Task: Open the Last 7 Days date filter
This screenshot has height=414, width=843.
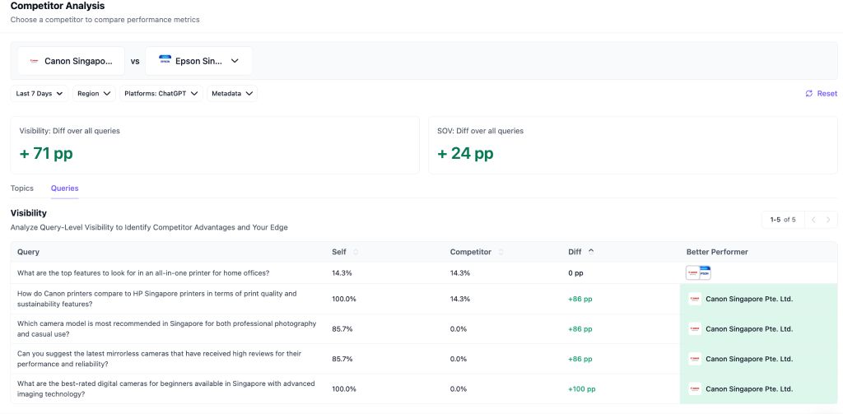Action: [x=40, y=94]
